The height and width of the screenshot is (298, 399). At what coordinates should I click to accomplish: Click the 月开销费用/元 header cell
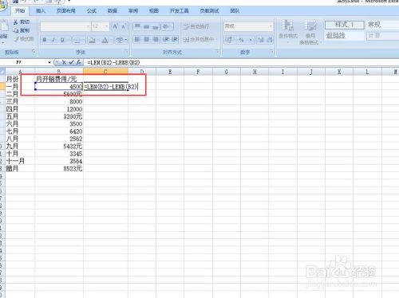coord(59,79)
